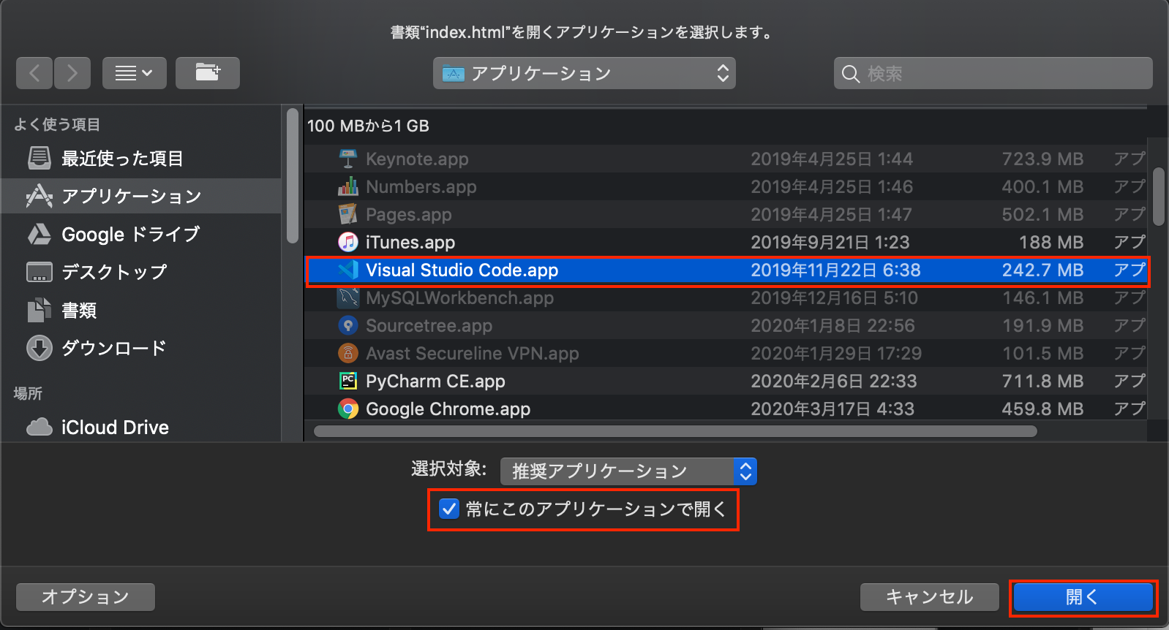Click the horizontal scrollbar of the file list
This screenshot has width=1169, height=630.
coord(675,431)
